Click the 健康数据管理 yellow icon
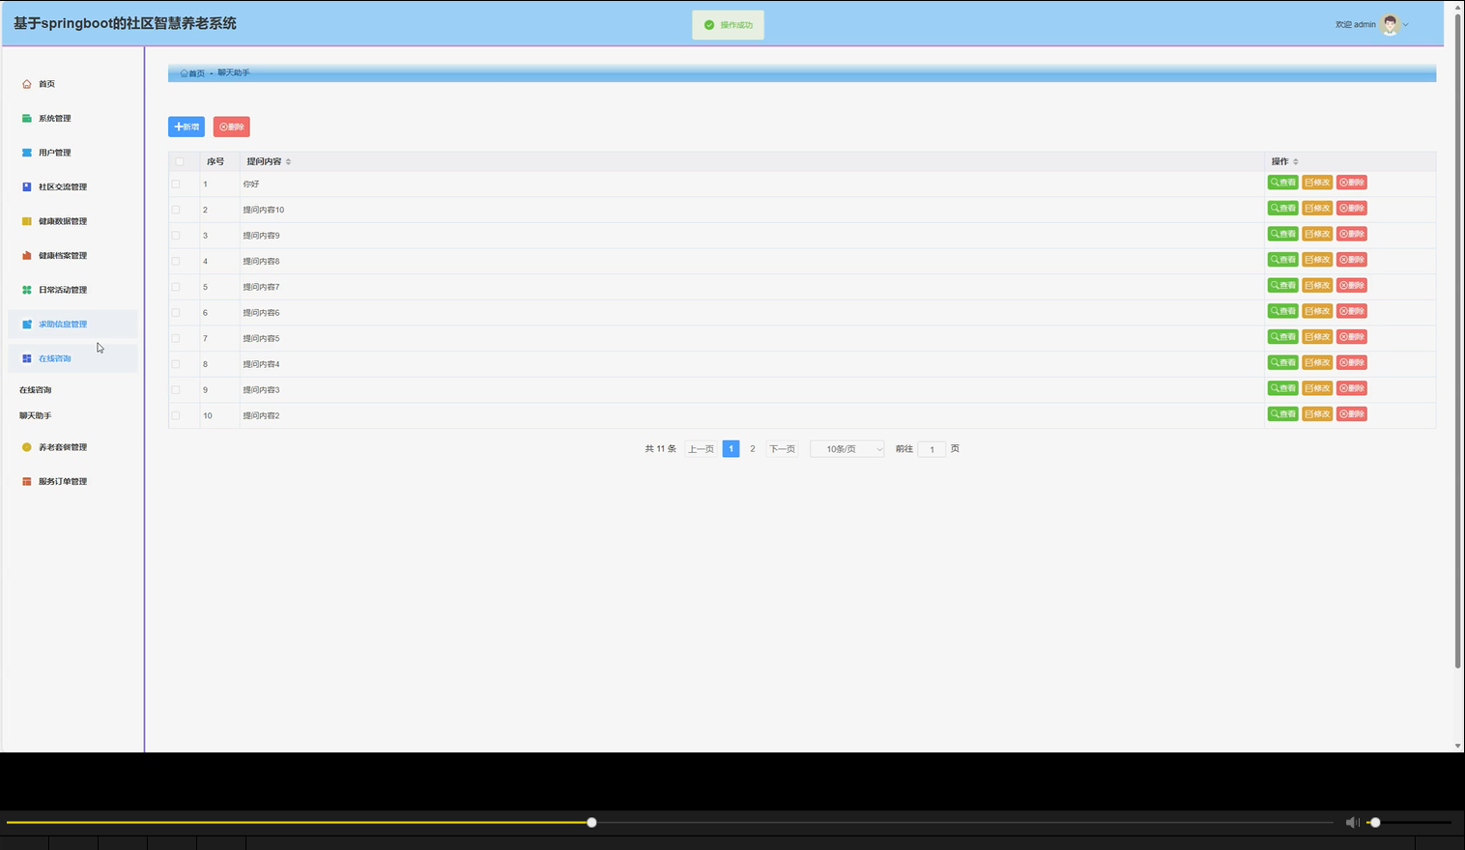This screenshot has height=850, width=1465. click(27, 221)
